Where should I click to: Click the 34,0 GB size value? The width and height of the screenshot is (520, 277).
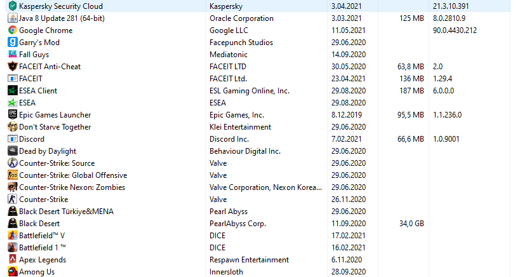pos(411,224)
